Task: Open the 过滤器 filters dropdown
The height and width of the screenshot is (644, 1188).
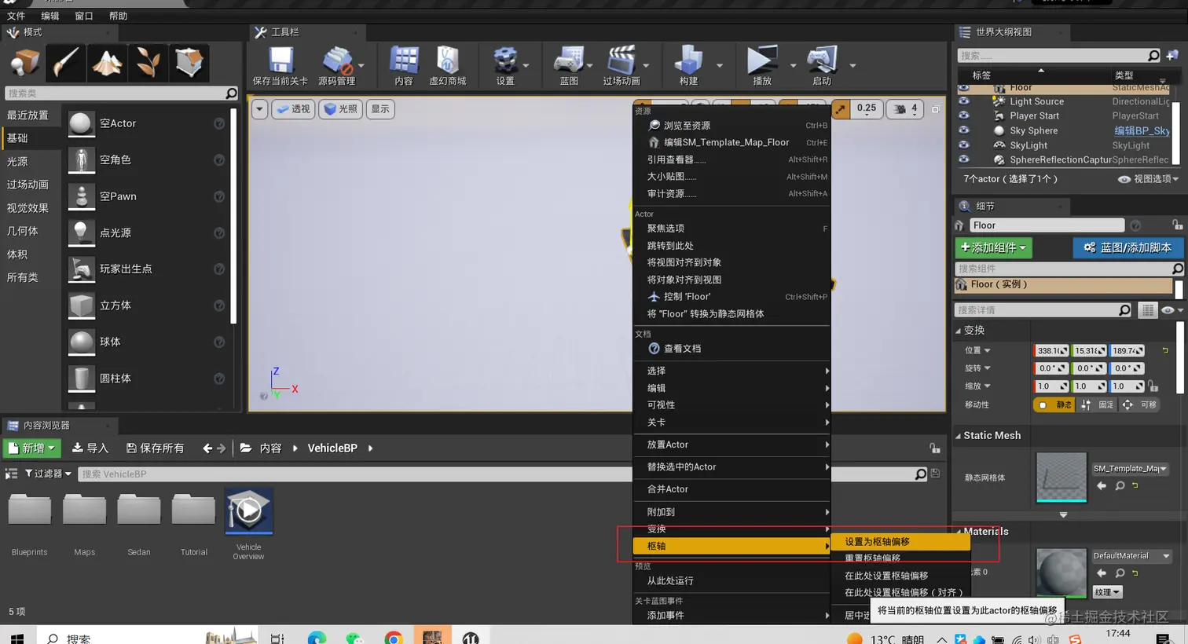Action: tap(48, 474)
